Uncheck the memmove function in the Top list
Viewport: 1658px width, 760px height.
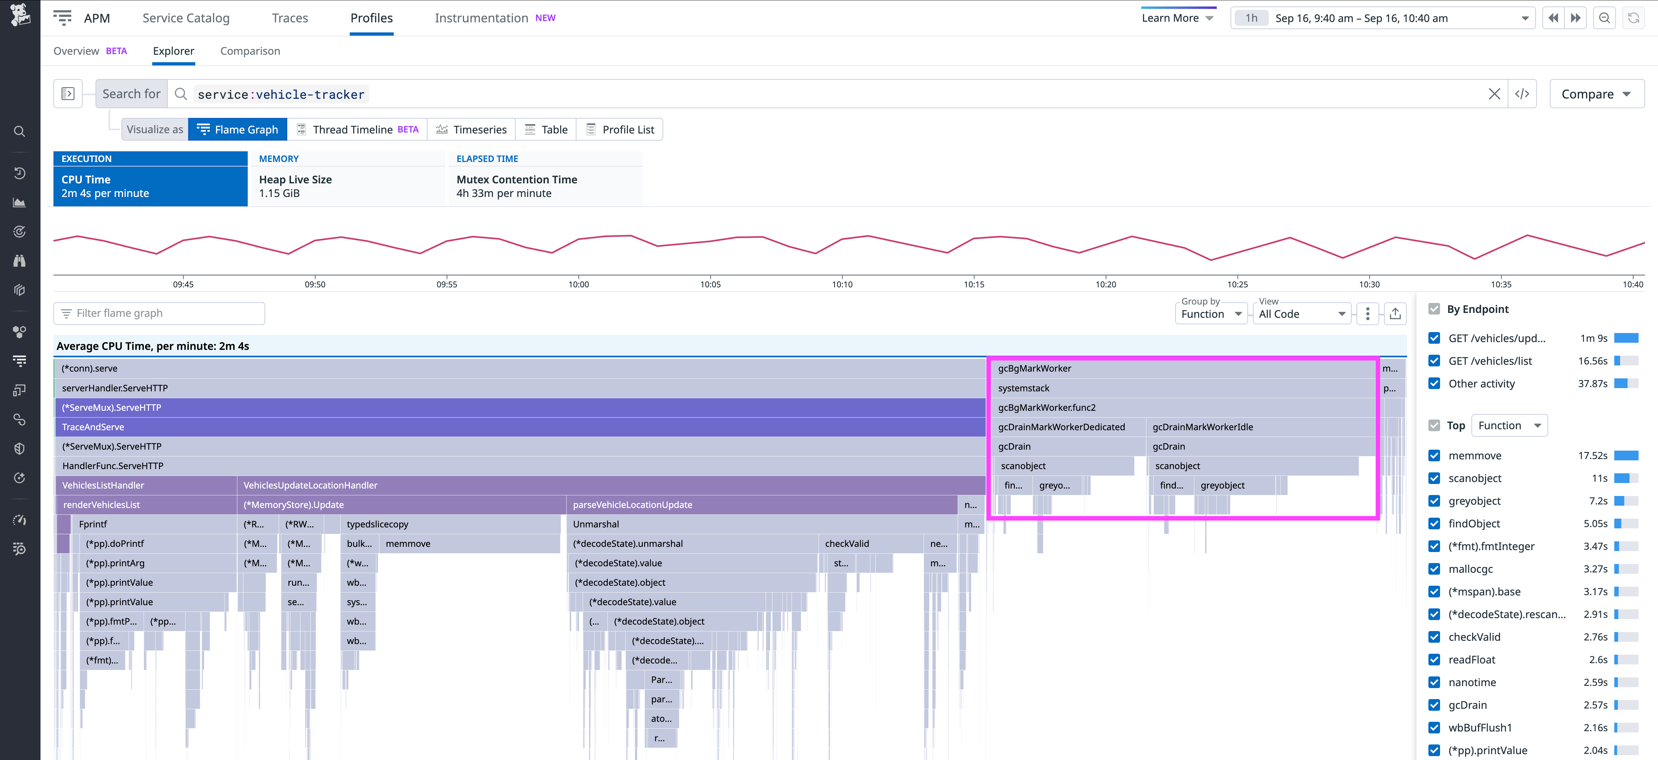[x=1434, y=455]
